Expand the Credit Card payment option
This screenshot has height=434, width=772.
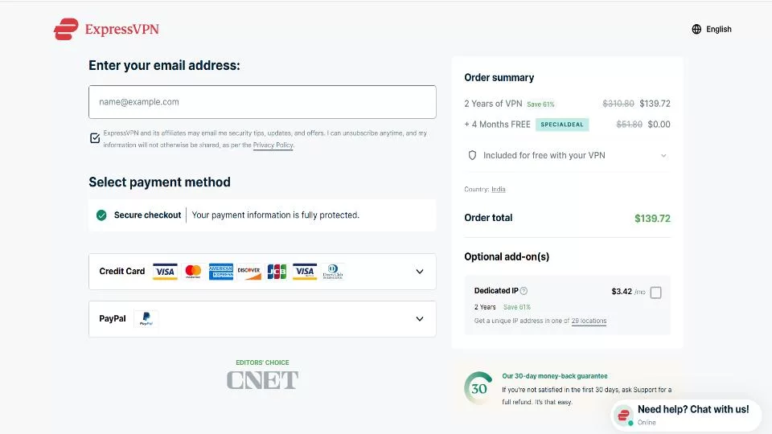click(x=262, y=272)
